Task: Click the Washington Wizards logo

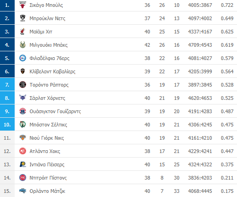Action: (x=22, y=111)
